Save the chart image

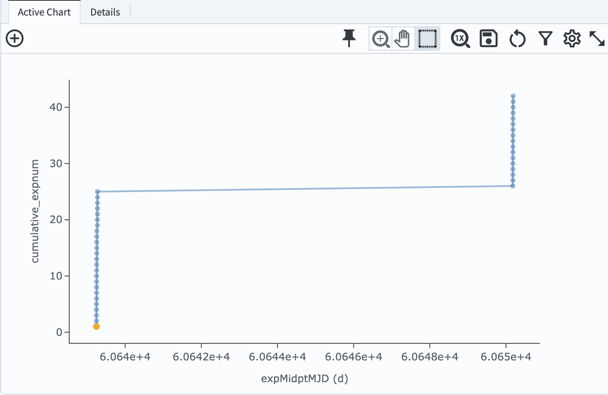(489, 38)
